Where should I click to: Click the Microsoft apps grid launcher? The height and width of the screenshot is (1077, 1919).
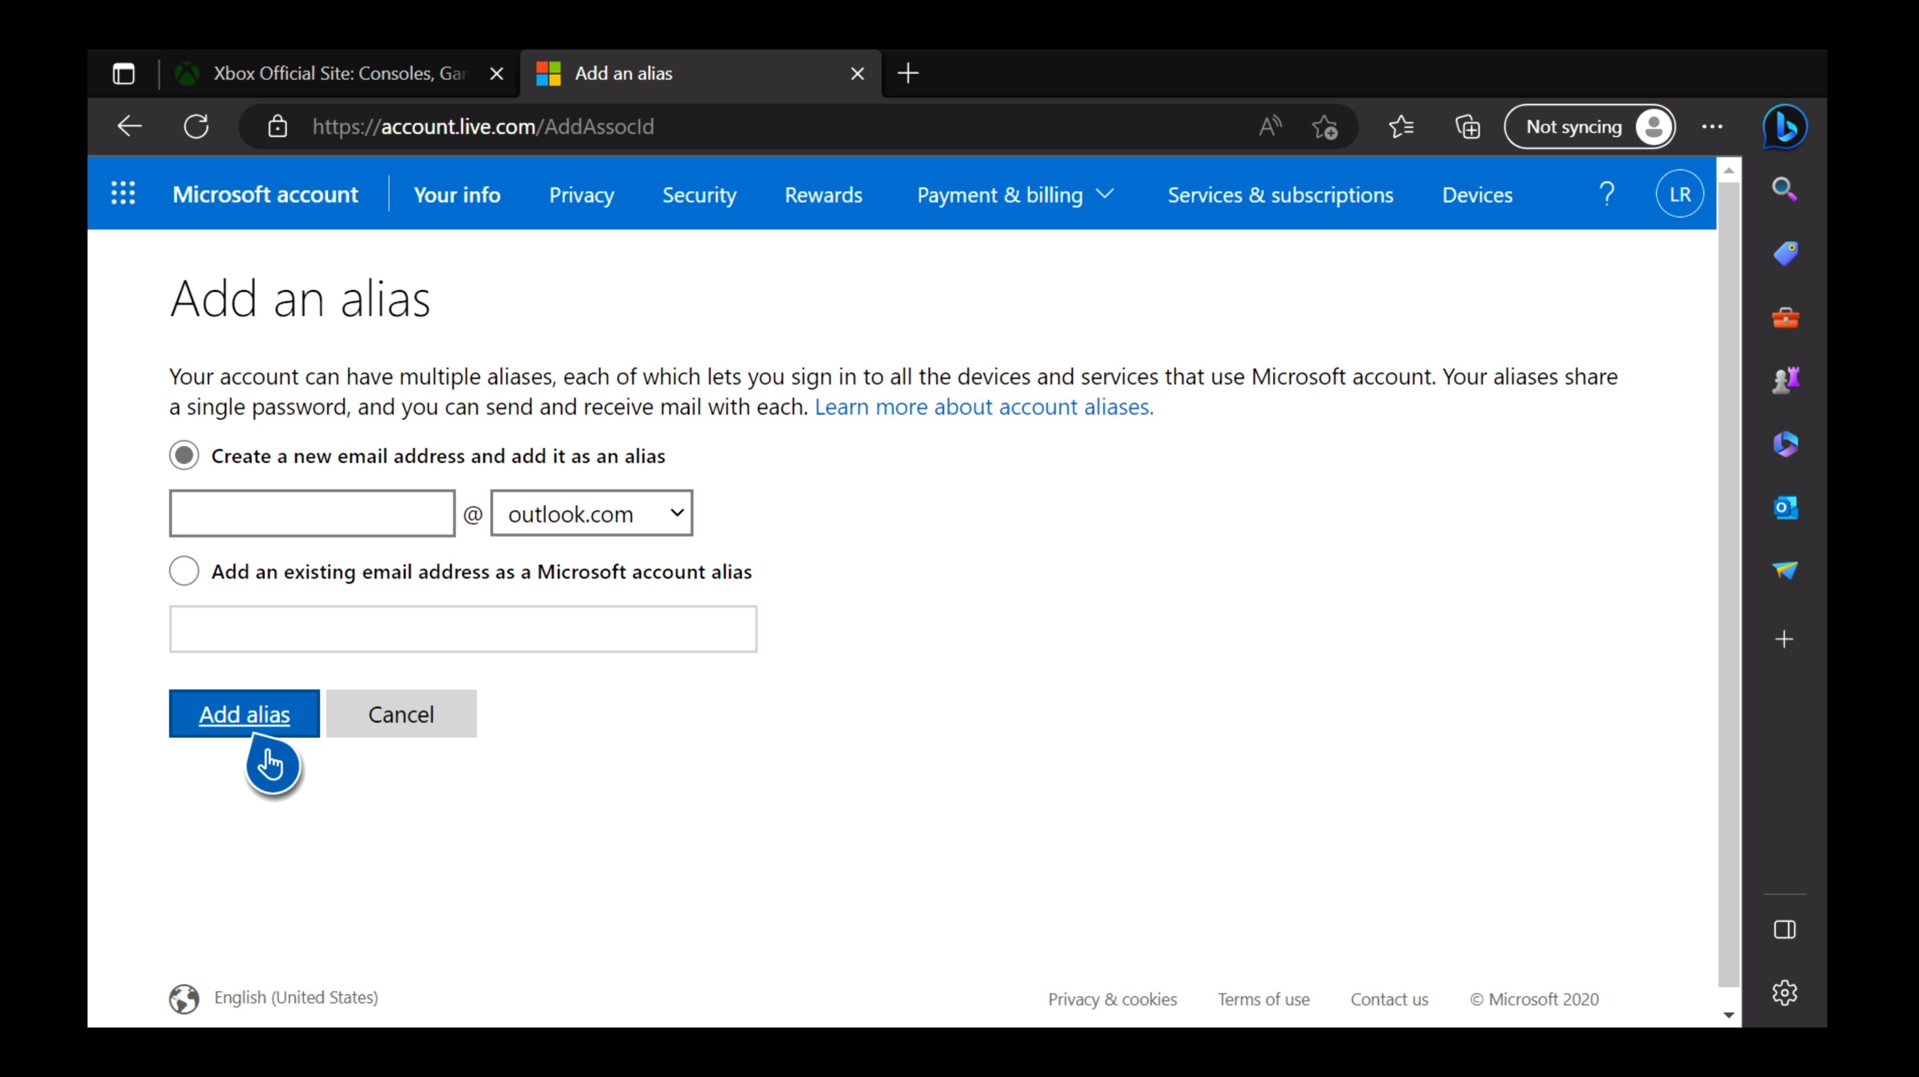pyautogui.click(x=124, y=194)
